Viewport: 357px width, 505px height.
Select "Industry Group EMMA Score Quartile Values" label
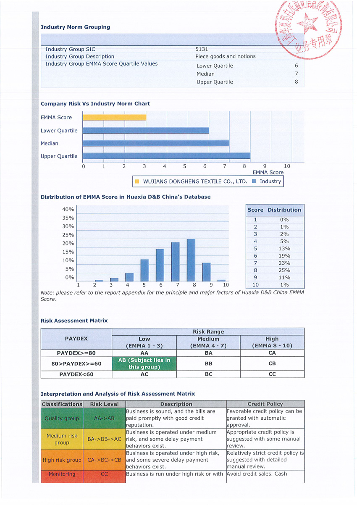click(102, 64)
